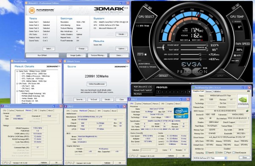
Task: Click the power/temp target link icon
Action: (163, 47)
